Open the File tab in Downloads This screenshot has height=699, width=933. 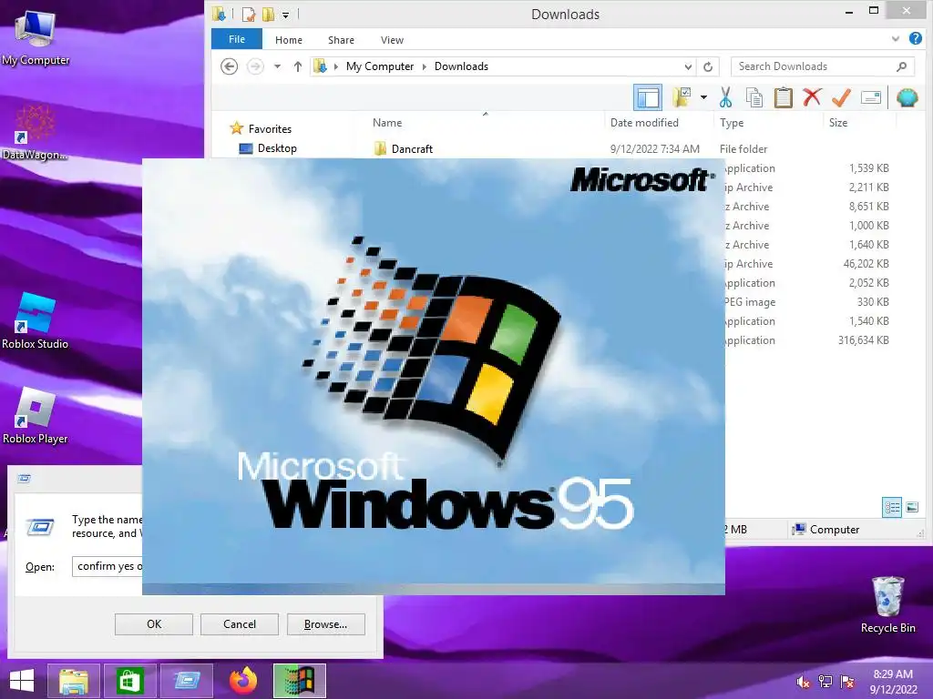coord(236,39)
